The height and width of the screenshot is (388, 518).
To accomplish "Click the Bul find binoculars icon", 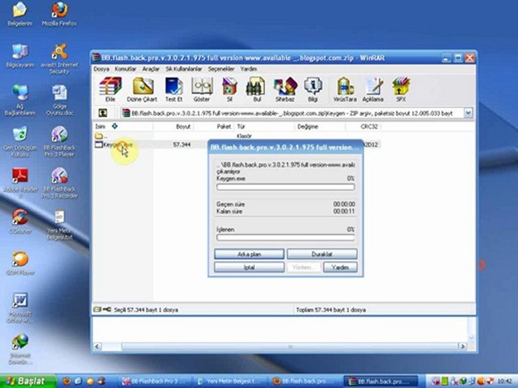I will pyautogui.click(x=256, y=89).
